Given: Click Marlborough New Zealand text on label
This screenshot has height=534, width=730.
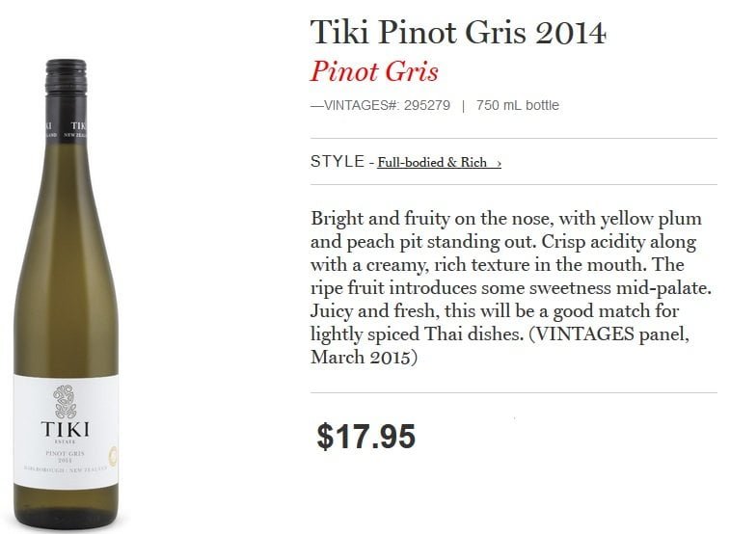Looking at the screenshot, I should tap(66, 469).
